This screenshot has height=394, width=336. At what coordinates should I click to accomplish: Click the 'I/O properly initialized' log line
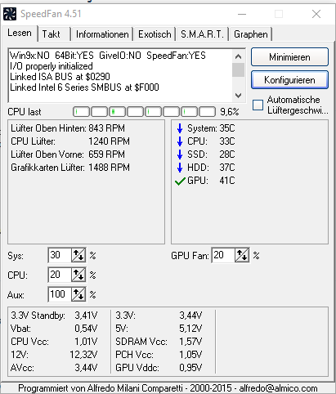pyautogui.click(x=52, y=66)
